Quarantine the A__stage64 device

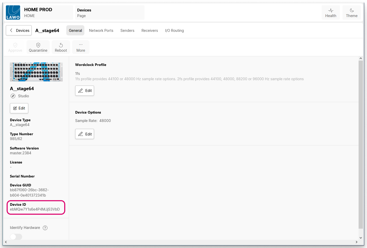(38, 47)
